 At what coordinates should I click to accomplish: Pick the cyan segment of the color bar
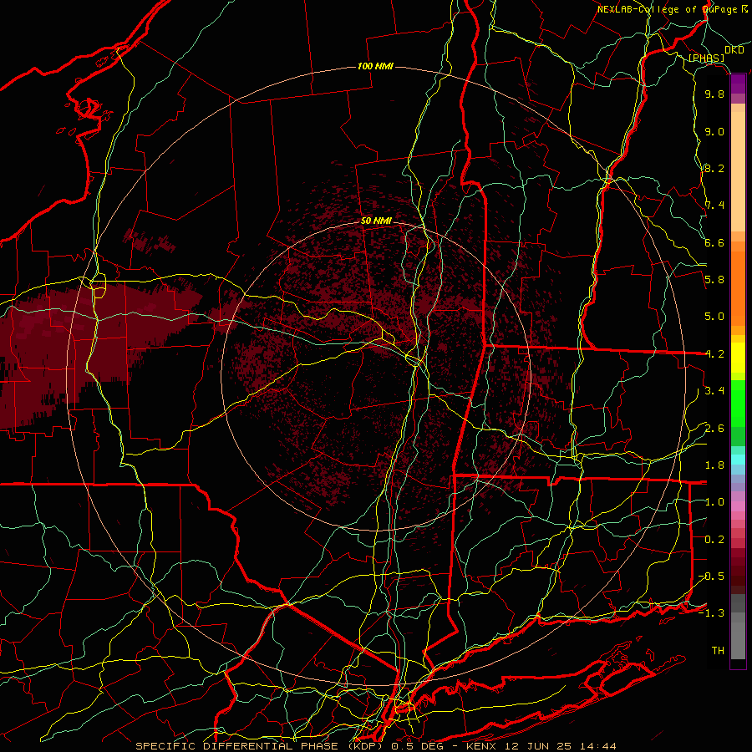(x=738, y=460)
